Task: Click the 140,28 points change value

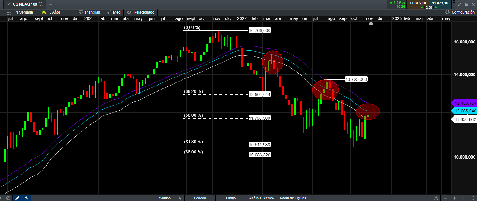Action: 400,6
